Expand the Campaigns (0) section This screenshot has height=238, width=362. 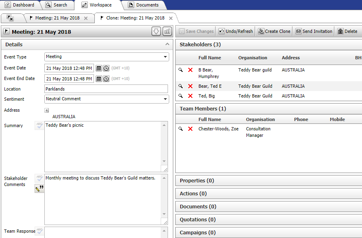point(269,232)
